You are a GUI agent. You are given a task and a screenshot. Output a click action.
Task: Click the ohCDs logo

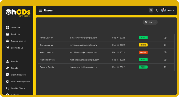(x=18, y=13)
